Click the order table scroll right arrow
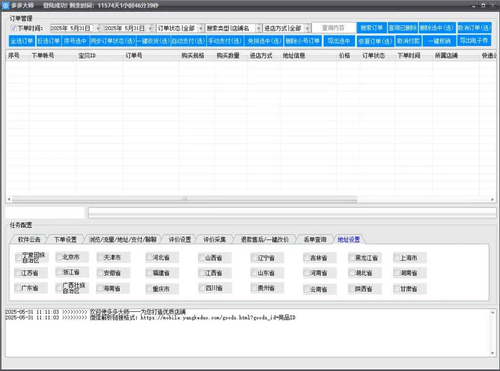This screenshot has width=500, height=371. 492,199
